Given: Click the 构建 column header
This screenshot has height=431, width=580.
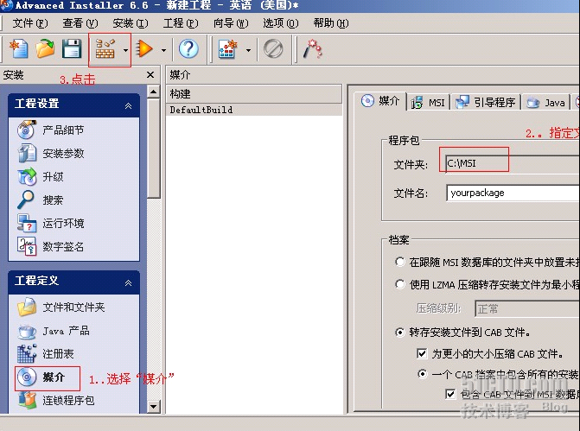Looking at the screenshot, I should tap(254, 94).
